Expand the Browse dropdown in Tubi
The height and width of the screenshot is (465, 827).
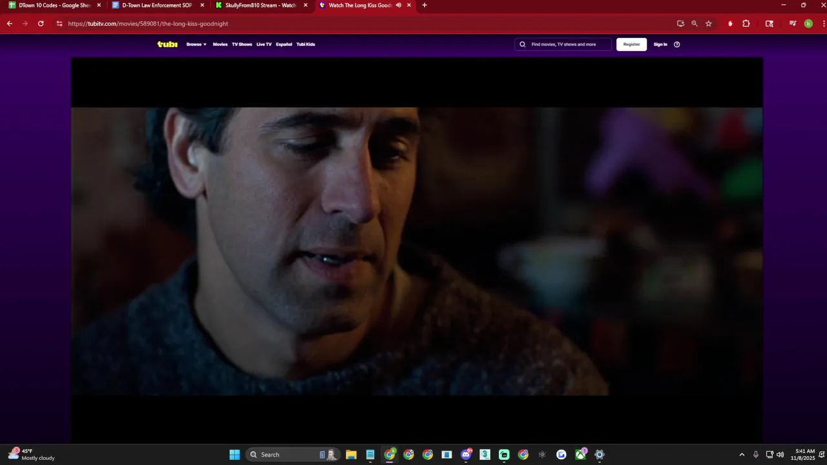tap(196, 45)
